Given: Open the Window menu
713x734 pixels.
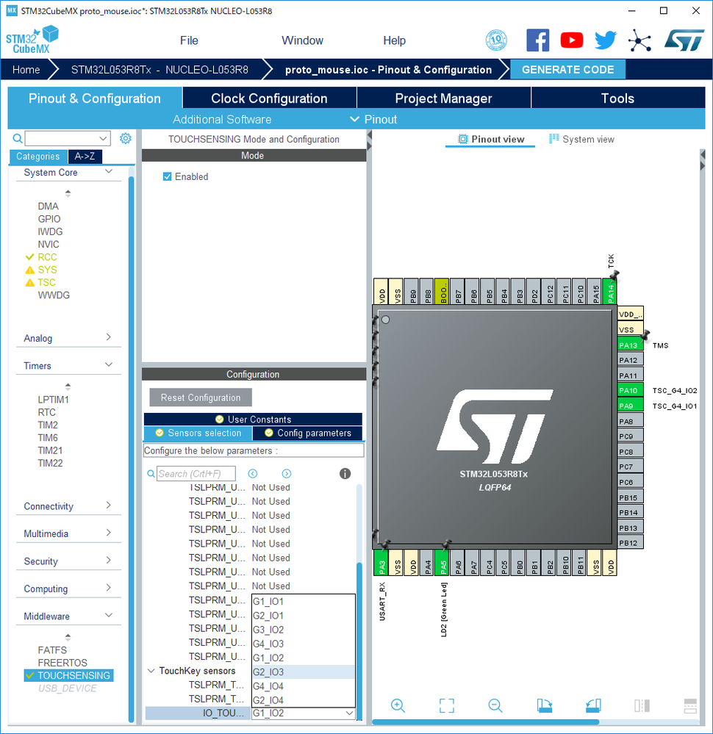Looking at the screenshot, I should tap(303, 40).
